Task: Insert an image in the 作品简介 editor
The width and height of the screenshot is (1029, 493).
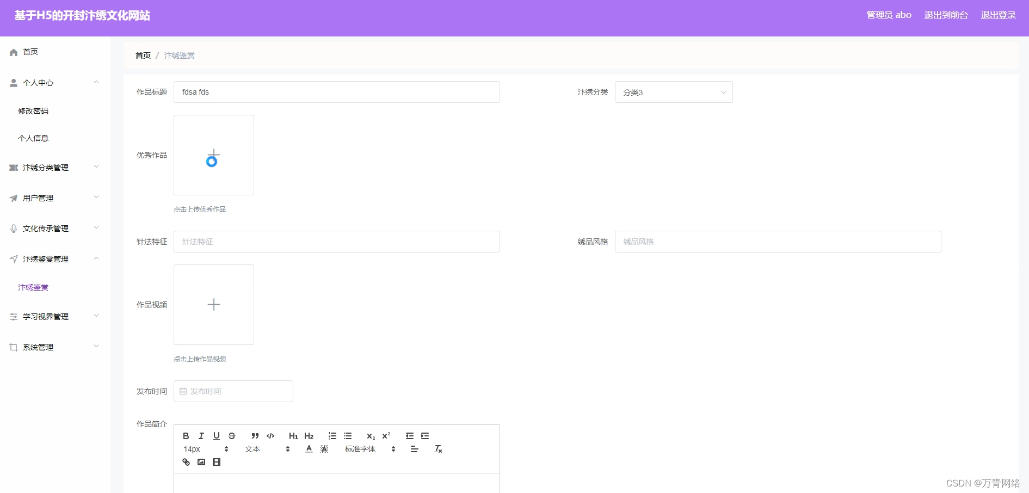Action: point(201,462)
